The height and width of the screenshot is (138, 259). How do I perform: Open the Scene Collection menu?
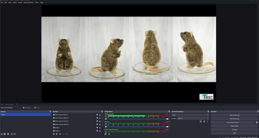tap(29, 3)
